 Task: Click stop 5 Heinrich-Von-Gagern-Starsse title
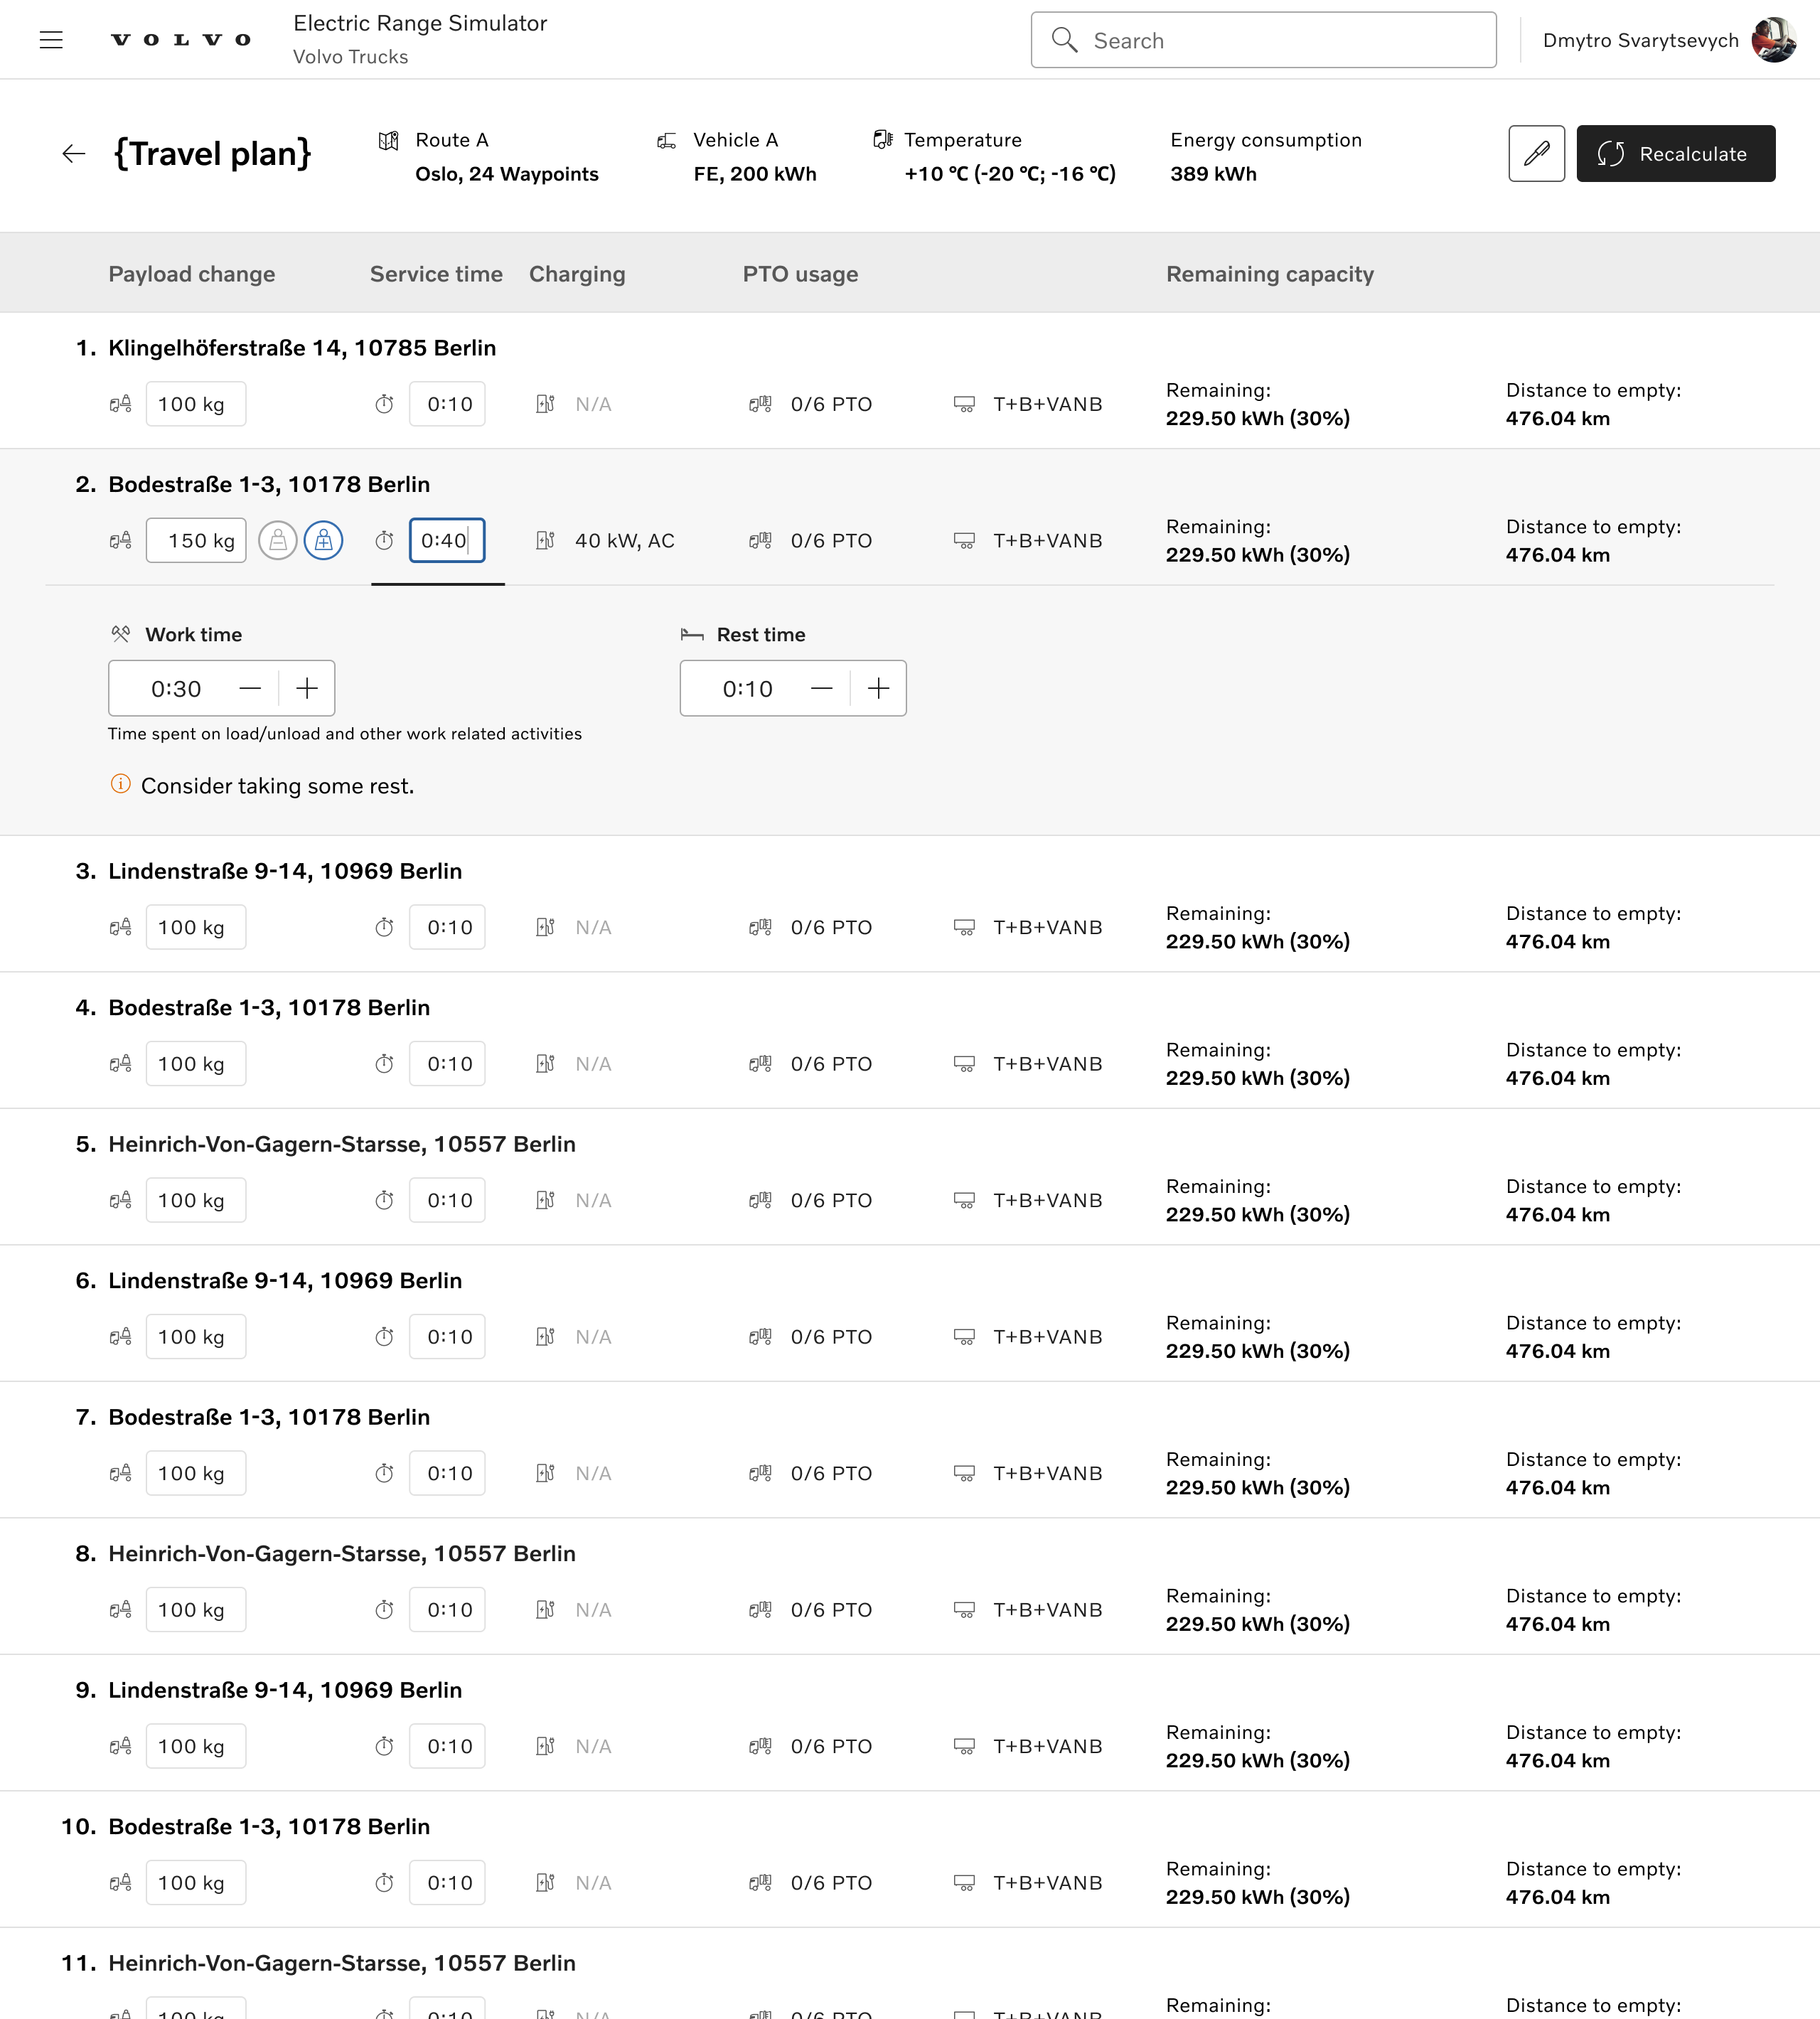click(342, 1144)
